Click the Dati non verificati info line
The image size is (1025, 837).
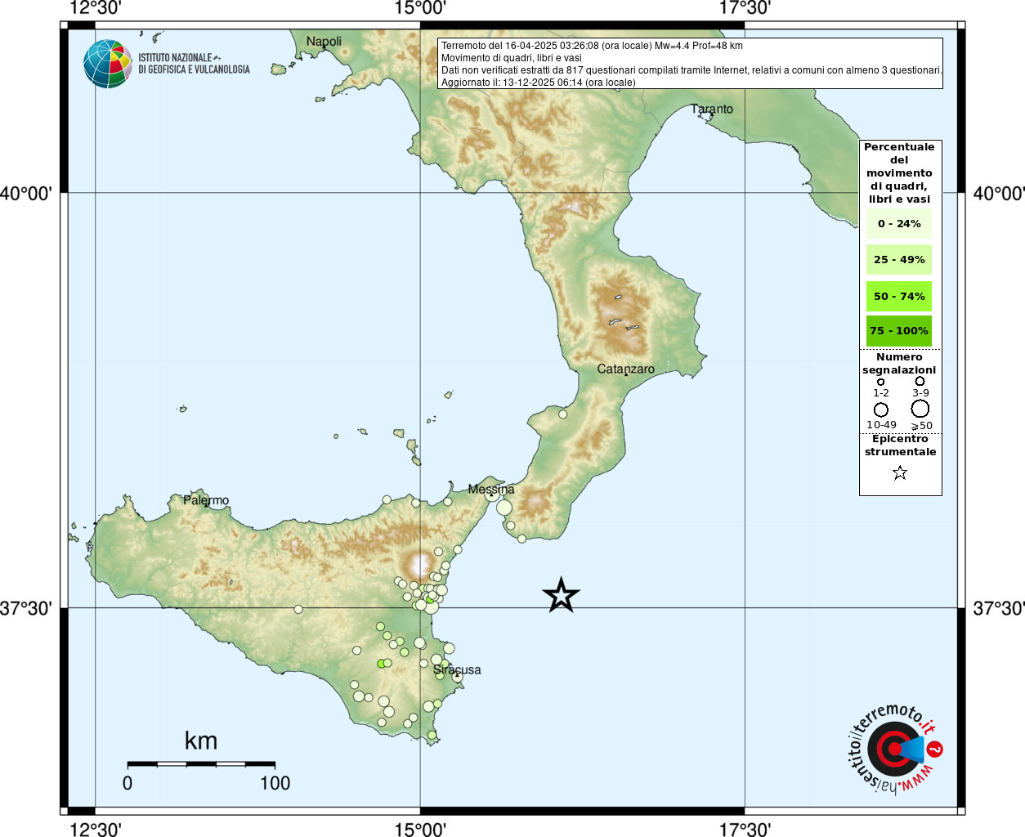pos(692,70)
